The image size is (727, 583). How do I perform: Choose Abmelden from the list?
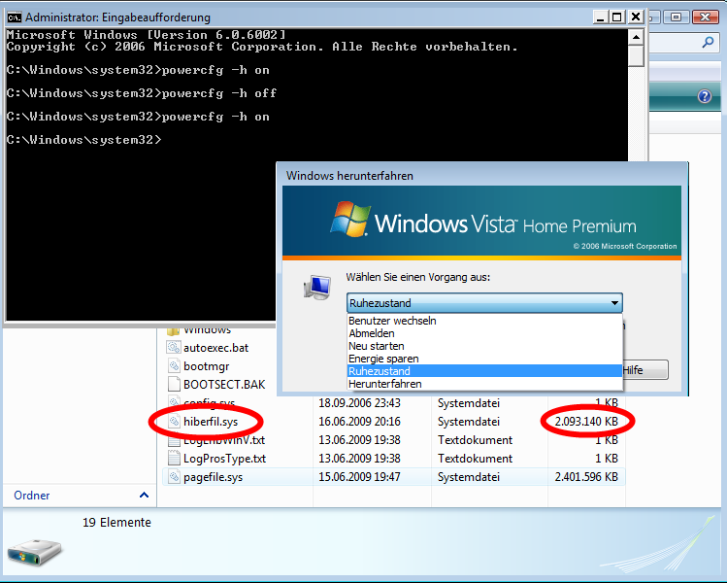click(x=484, y=333)
